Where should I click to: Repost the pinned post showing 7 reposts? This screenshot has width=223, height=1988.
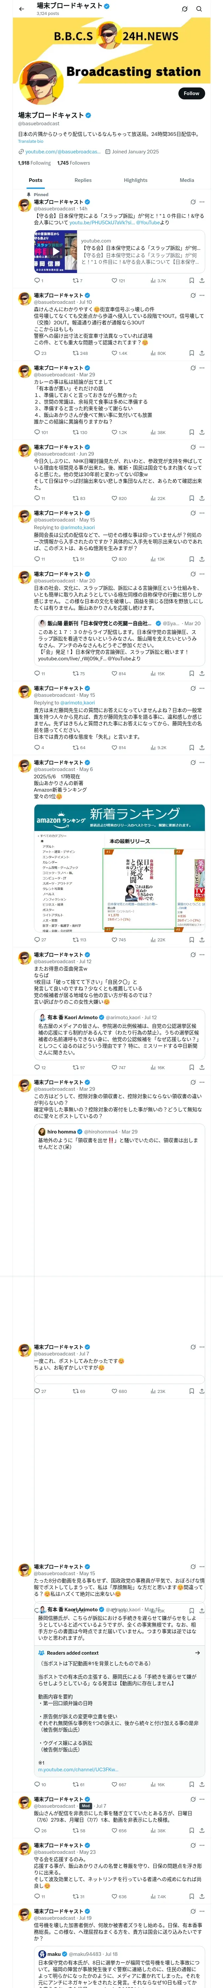tap(77, 280)
